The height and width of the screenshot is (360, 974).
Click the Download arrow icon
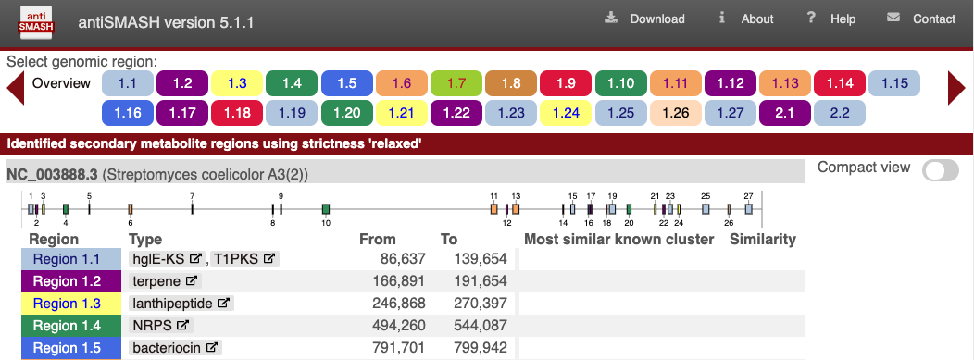[x=612, y=18]
